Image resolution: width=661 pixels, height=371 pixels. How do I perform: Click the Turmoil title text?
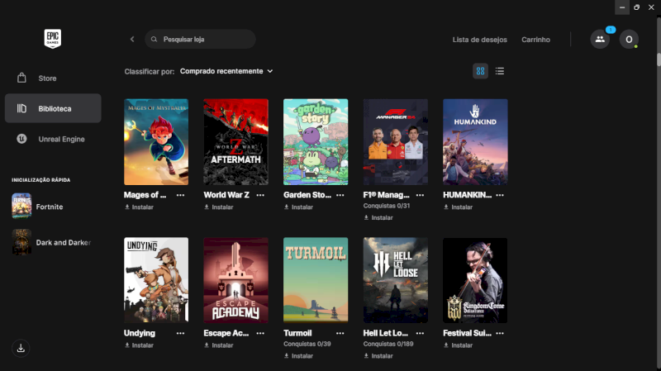tap(297, 333)
